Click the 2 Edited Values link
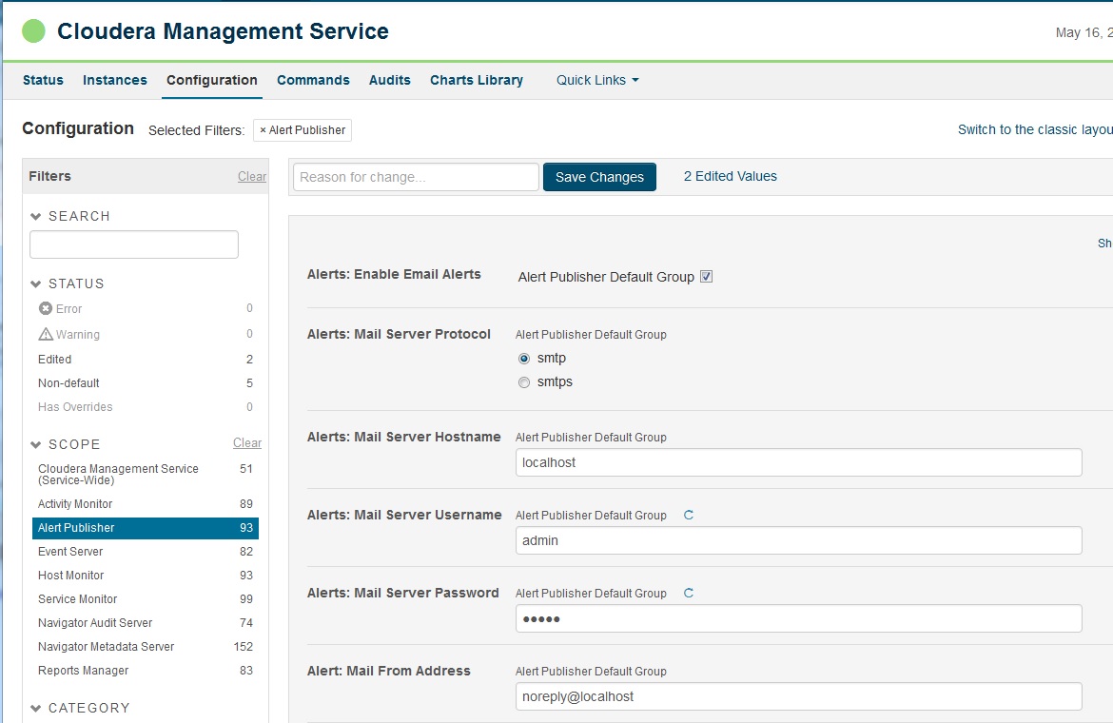The image size is (1113, 723). (x=729, y=176)
